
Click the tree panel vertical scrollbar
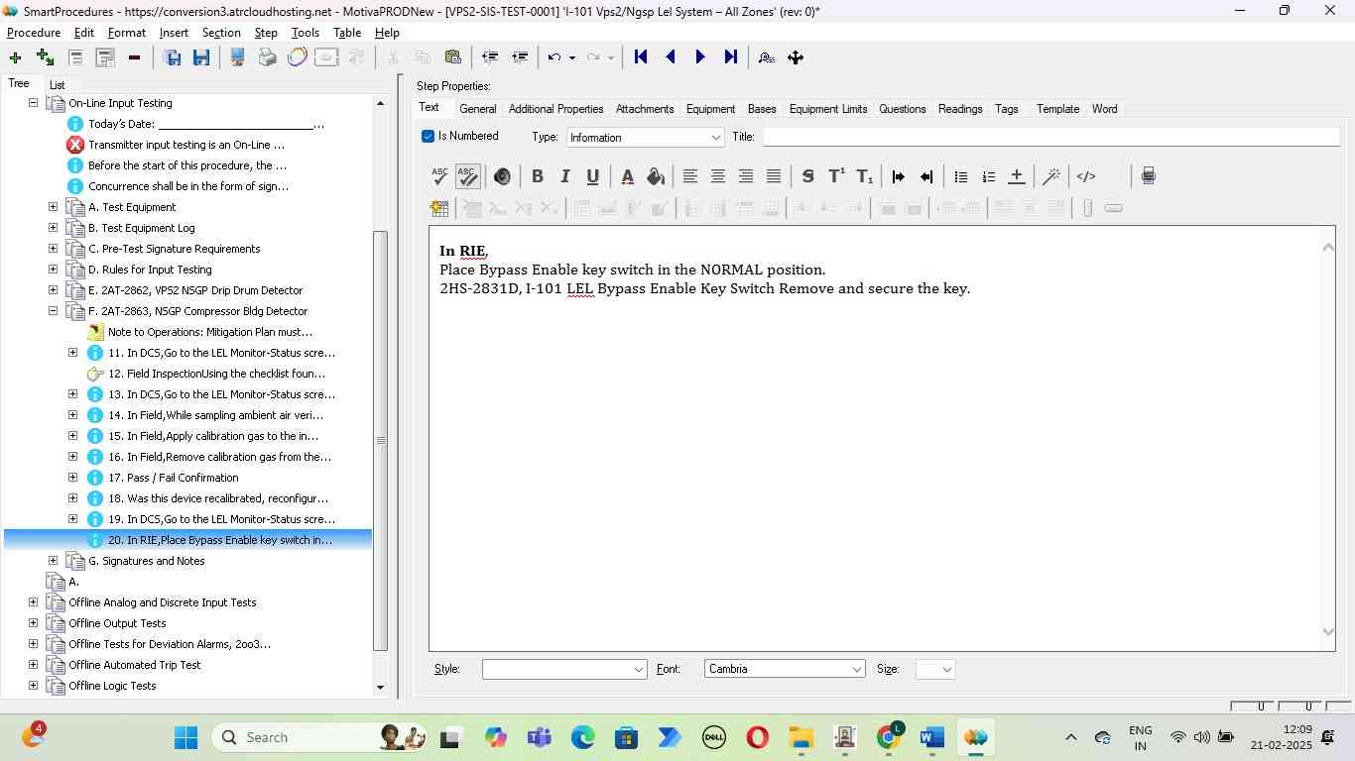[x=380, y=440]
